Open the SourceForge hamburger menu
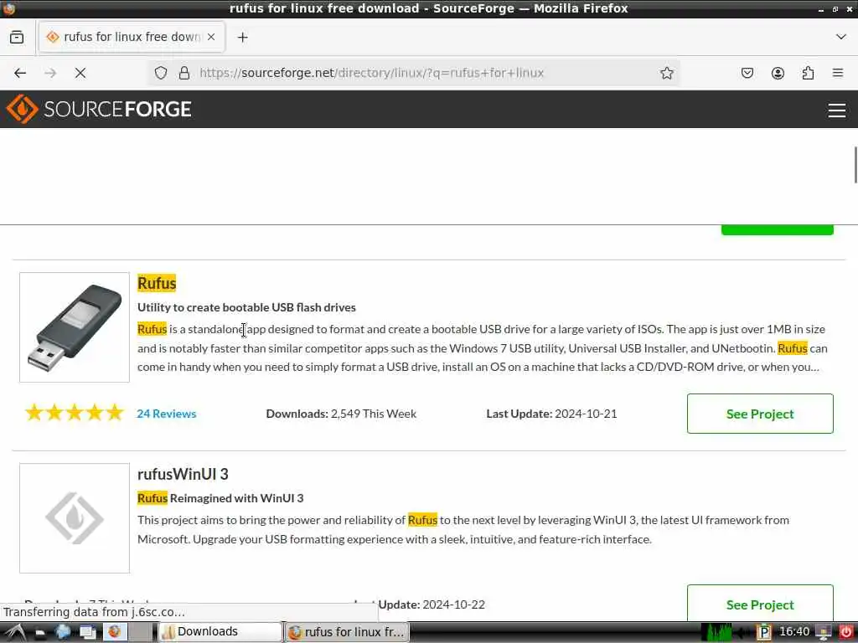The height and width of the screenshot is (643, 858). 837,111
